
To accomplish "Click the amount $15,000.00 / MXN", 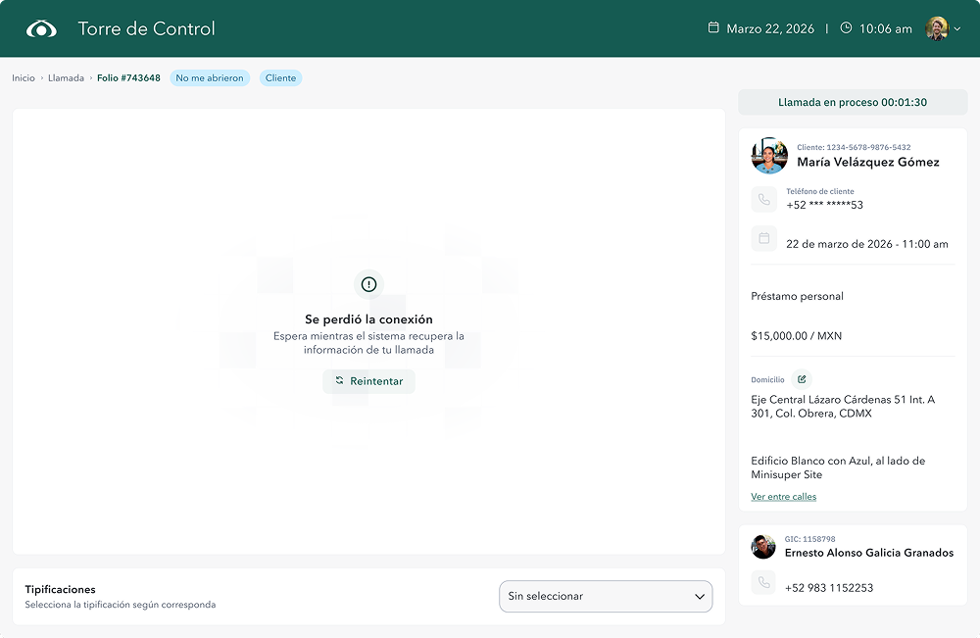I will pos(796,336).
